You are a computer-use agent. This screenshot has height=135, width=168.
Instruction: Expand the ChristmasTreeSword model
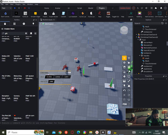136,34
